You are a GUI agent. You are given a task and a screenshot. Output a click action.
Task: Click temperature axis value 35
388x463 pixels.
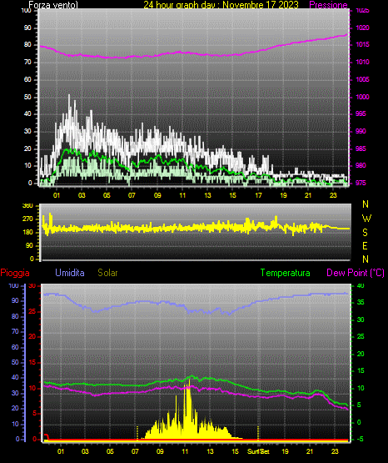pos(361,302)
